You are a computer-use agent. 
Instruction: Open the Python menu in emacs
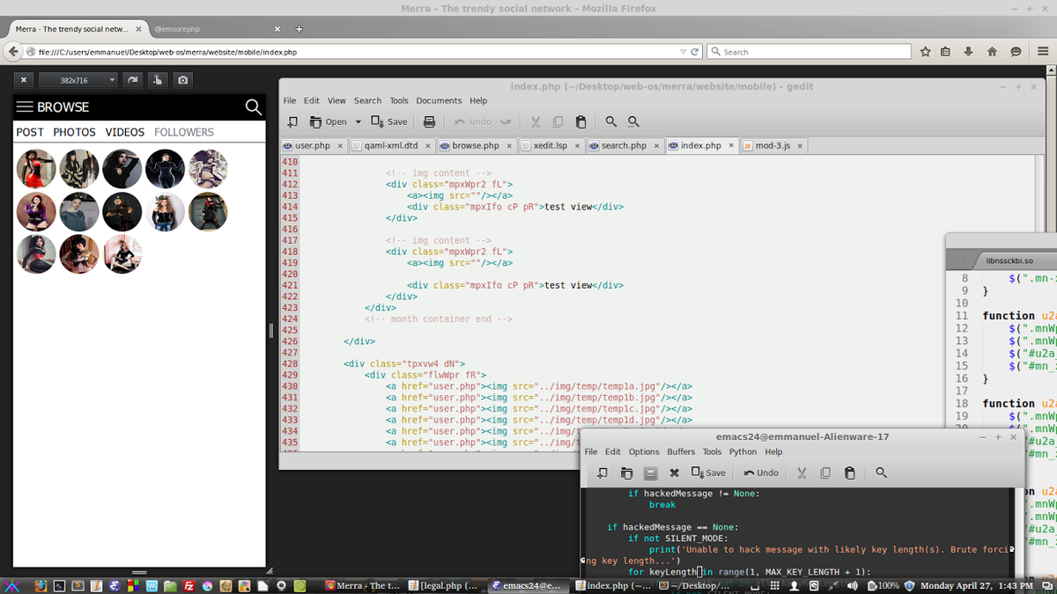743,451
